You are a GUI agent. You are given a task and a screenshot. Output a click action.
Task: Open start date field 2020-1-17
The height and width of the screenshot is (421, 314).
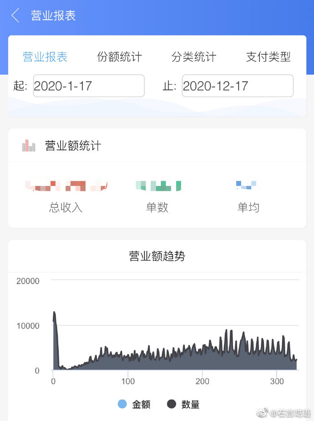pos(89,86)
